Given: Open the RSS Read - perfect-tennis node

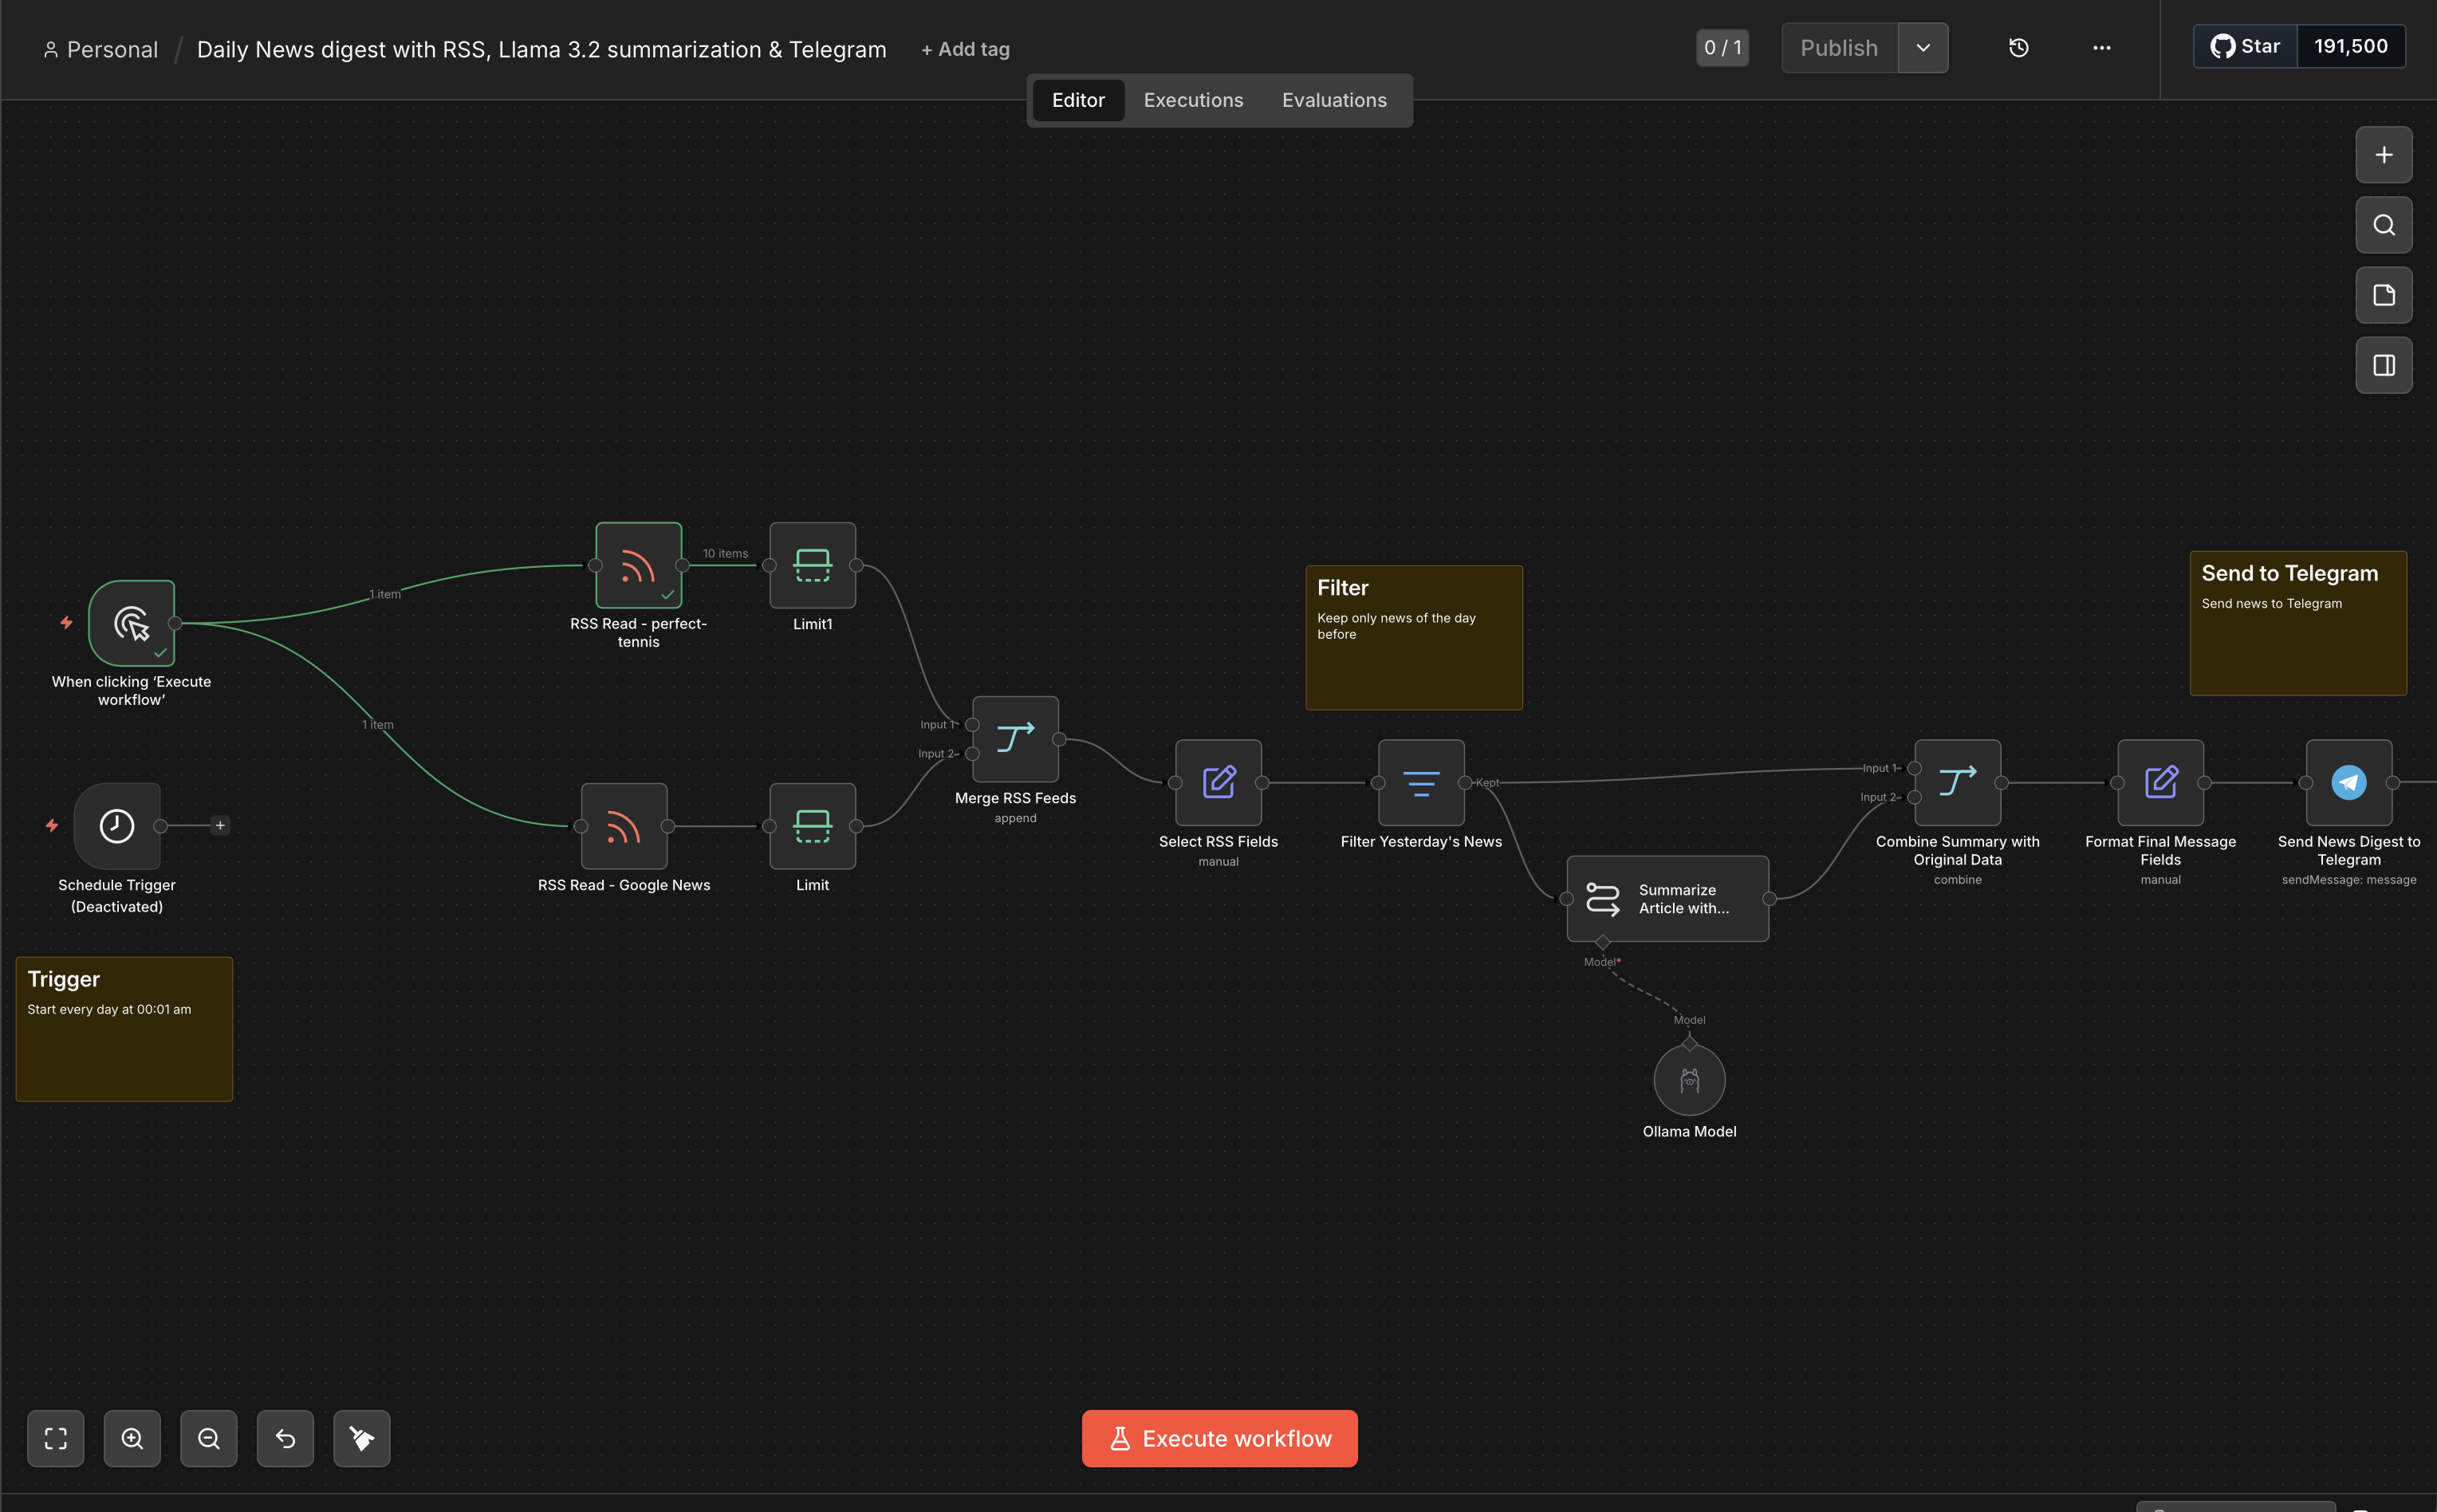Looking at the screenshot, I should point(638,565).
